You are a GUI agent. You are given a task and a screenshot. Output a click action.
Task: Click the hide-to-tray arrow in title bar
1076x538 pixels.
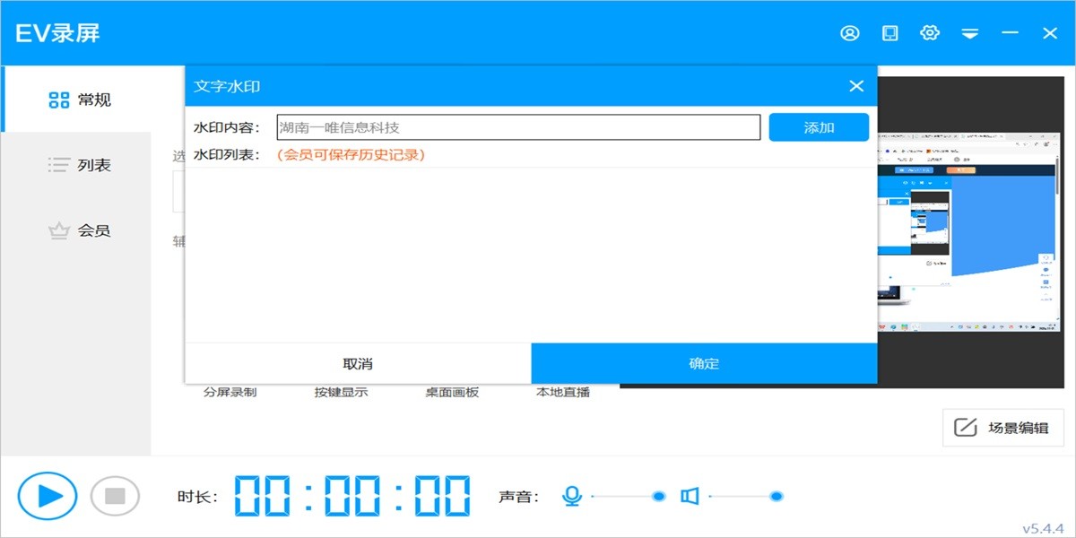pyautogui.click(x=969, y=32)
